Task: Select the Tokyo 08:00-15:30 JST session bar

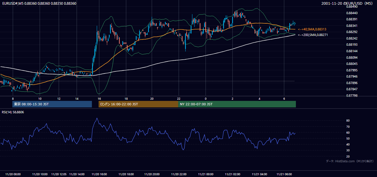Action: point(52,104)
